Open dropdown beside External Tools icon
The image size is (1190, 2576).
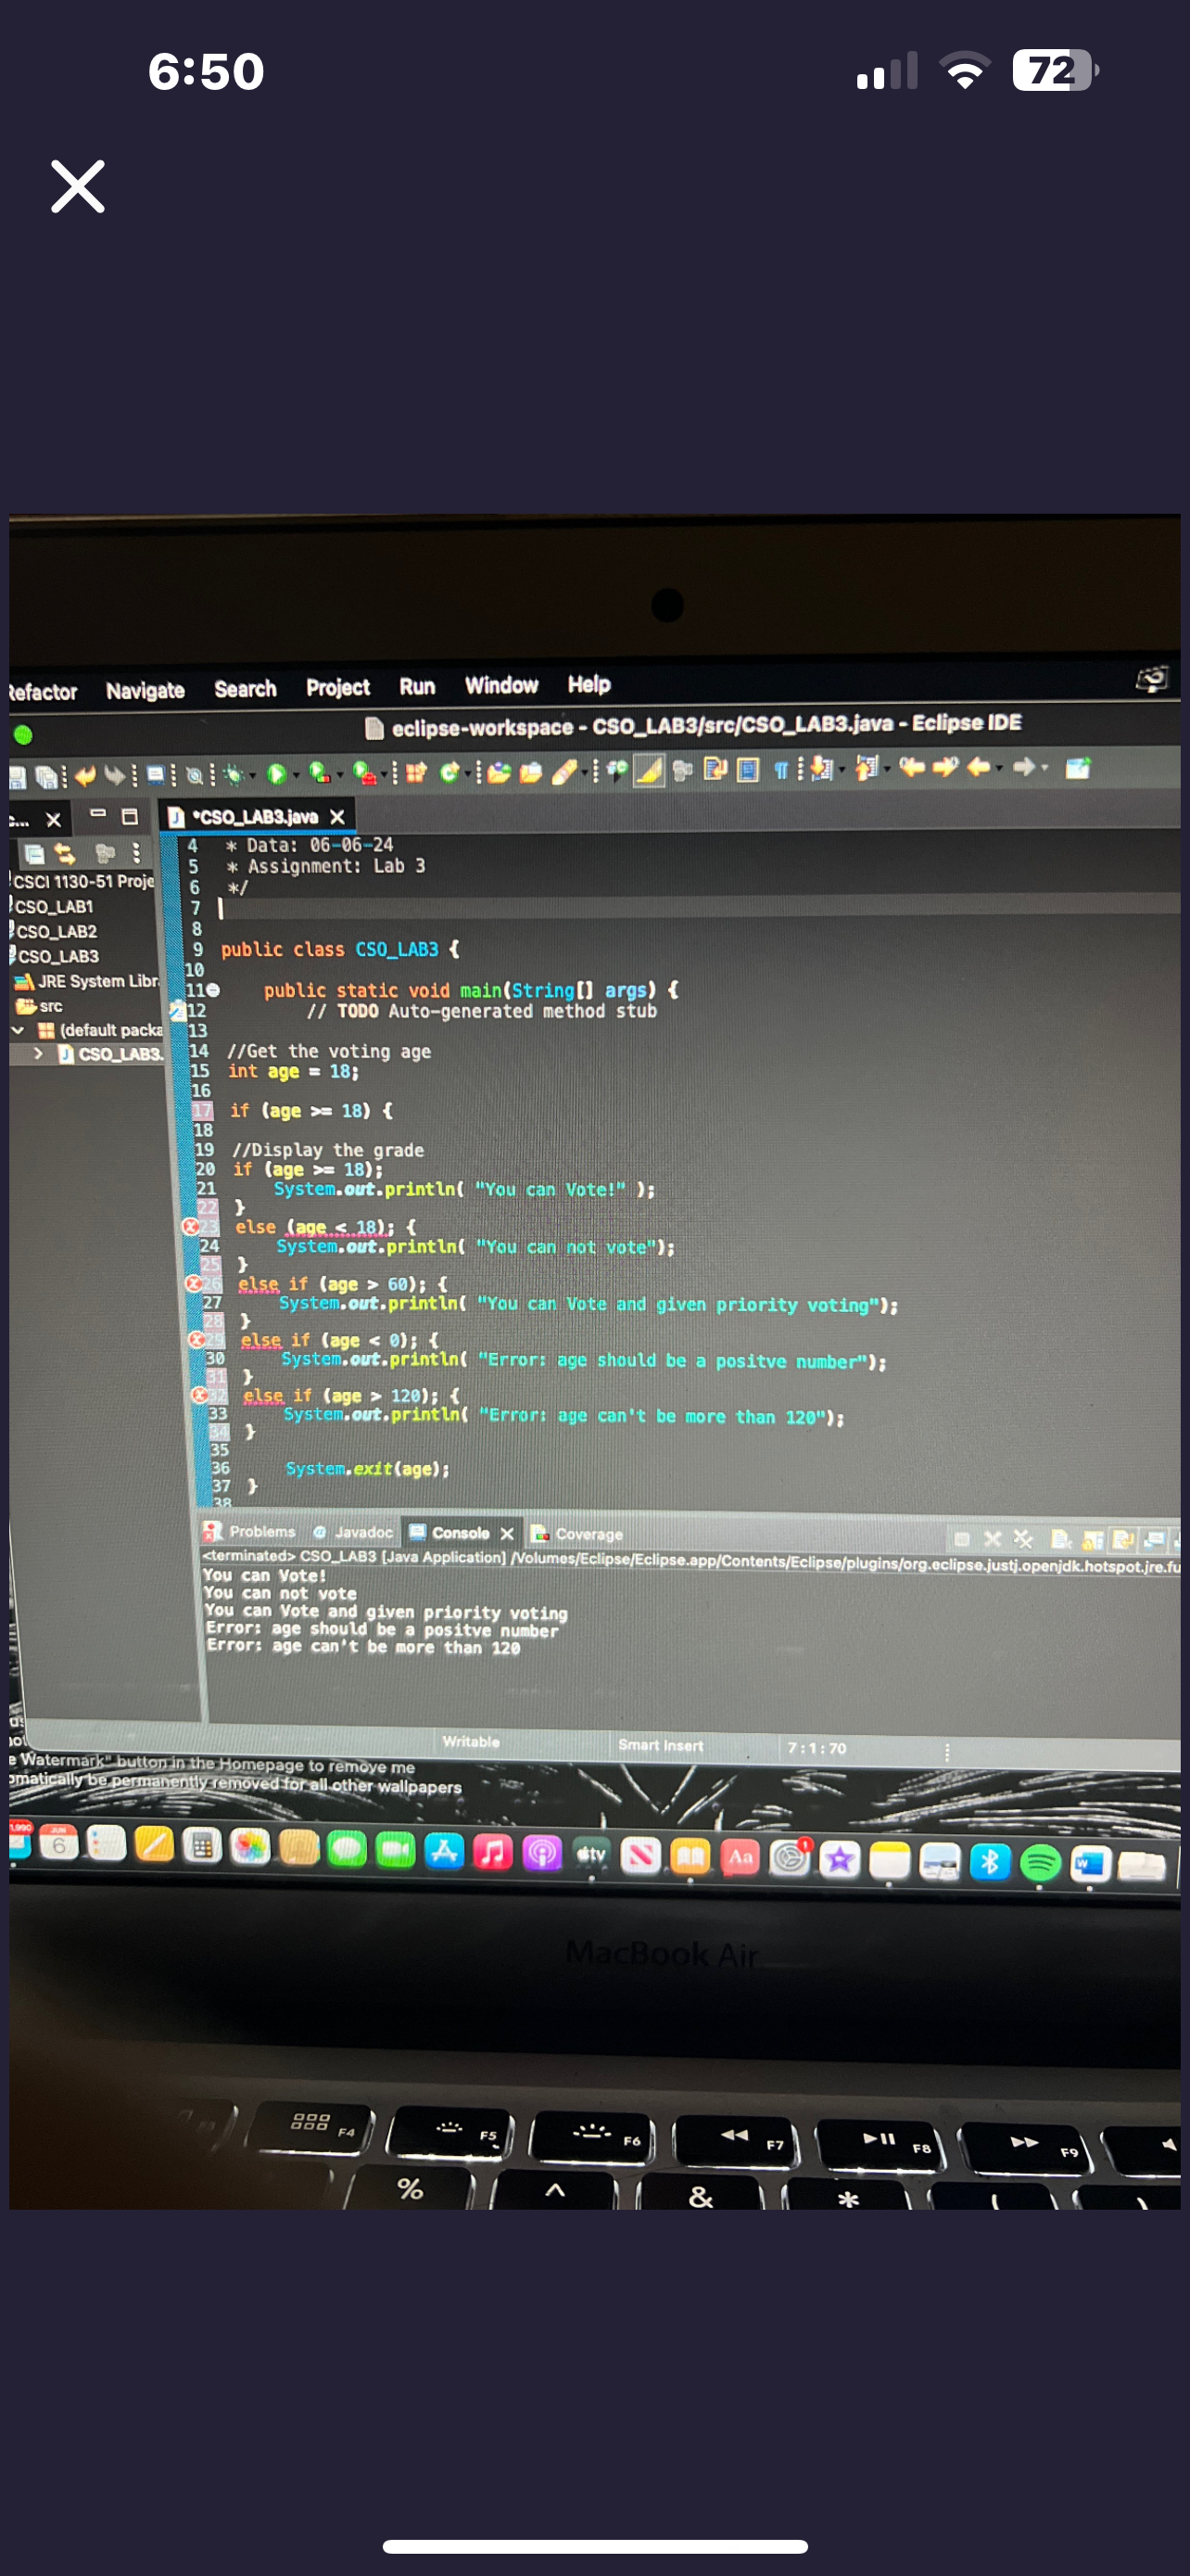click(x=385, y=773)
